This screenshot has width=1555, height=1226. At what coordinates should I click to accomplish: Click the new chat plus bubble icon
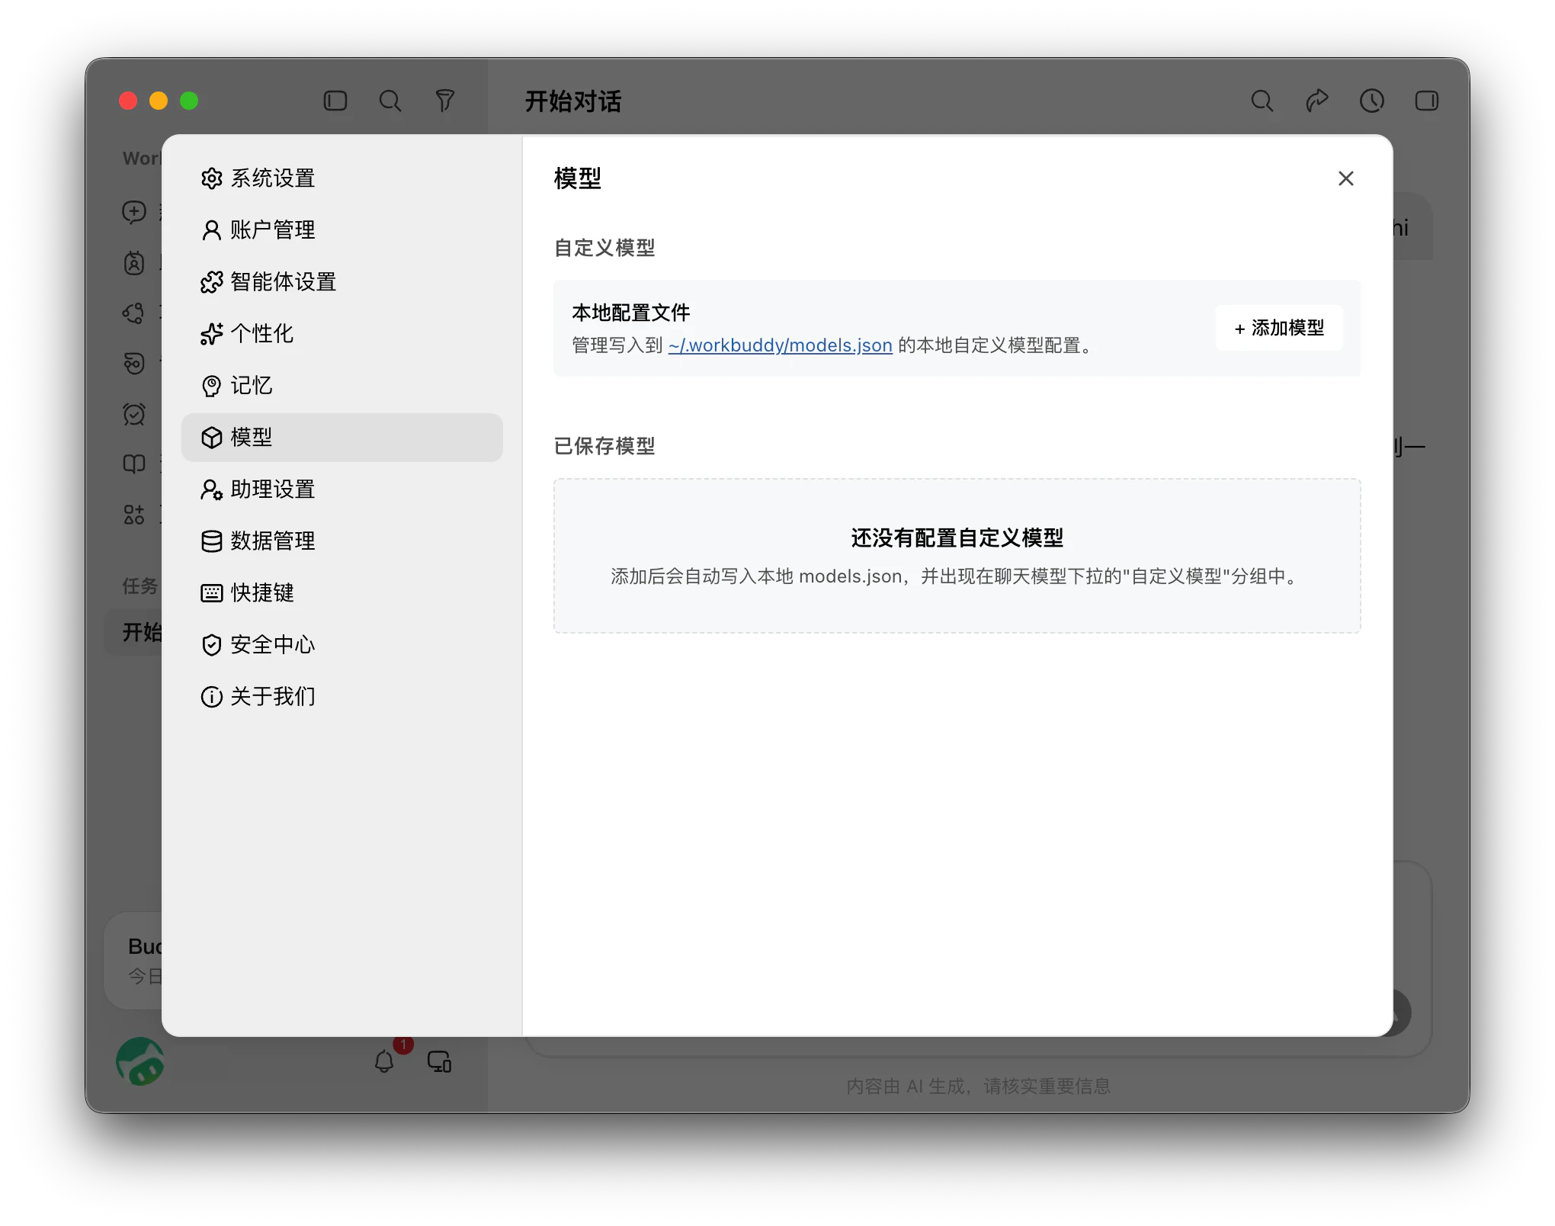tap(134, 212)
